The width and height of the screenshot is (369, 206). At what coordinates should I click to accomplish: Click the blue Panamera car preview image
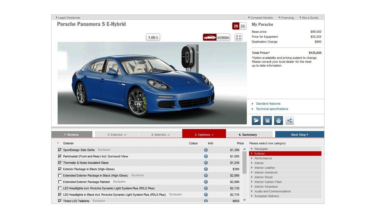coord(152,83)
